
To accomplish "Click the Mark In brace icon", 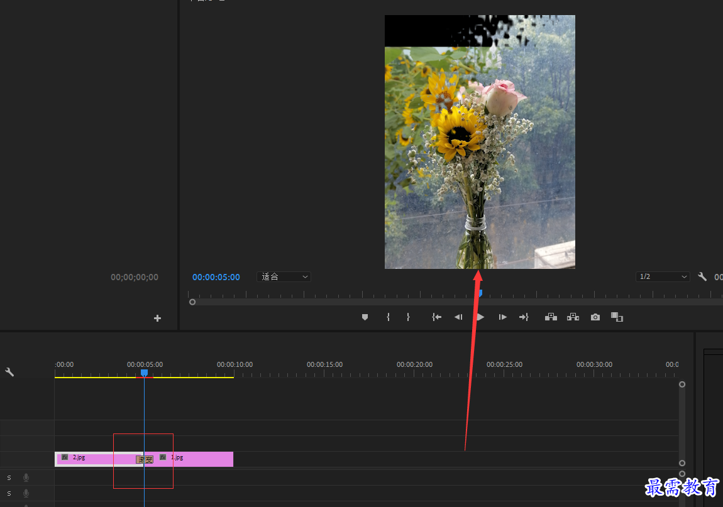I will click(389, 317).
